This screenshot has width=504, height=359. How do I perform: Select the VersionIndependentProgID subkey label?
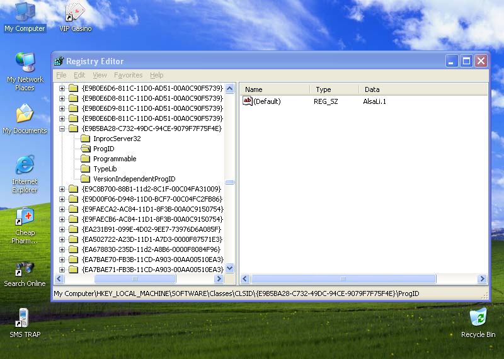point(134,179)
